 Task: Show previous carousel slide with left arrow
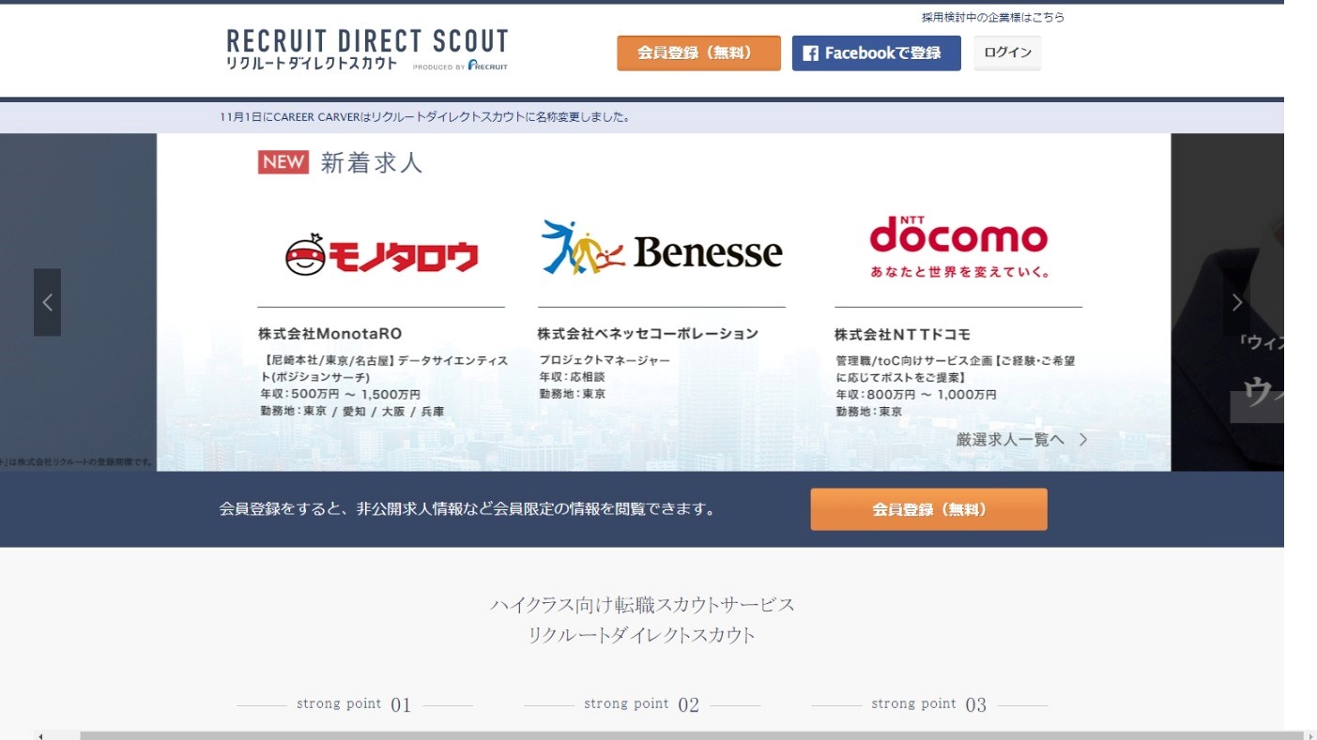click(47, 302)
